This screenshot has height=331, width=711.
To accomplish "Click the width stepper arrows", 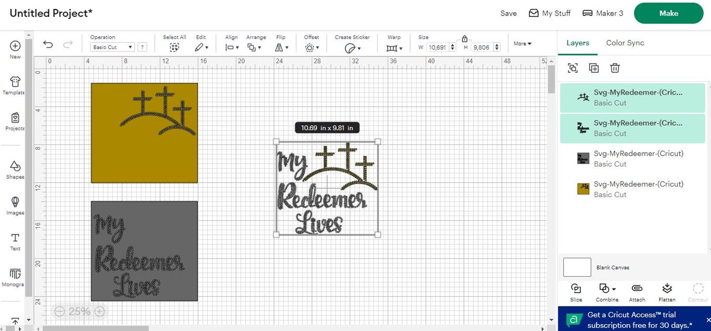I will point(453,47).
